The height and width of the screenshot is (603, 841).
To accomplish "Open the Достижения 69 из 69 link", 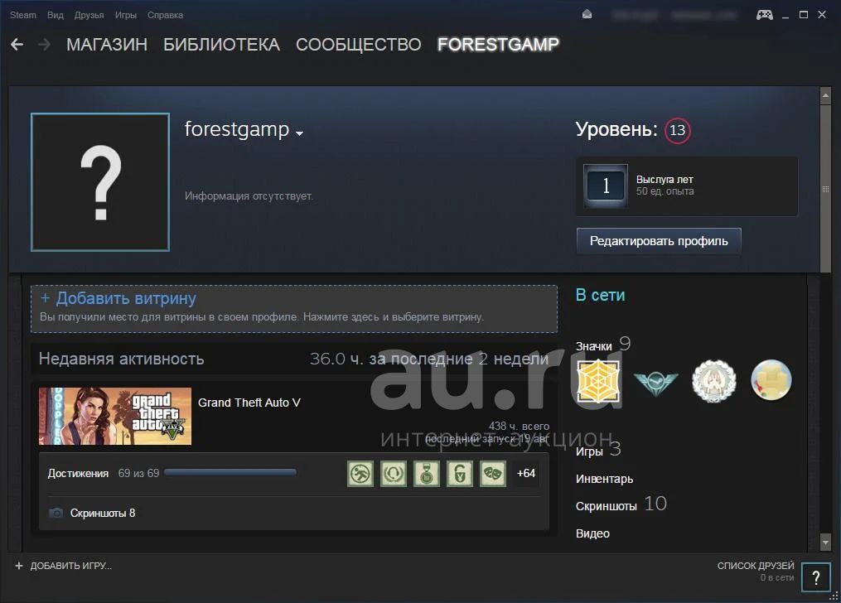I will 104,473.
